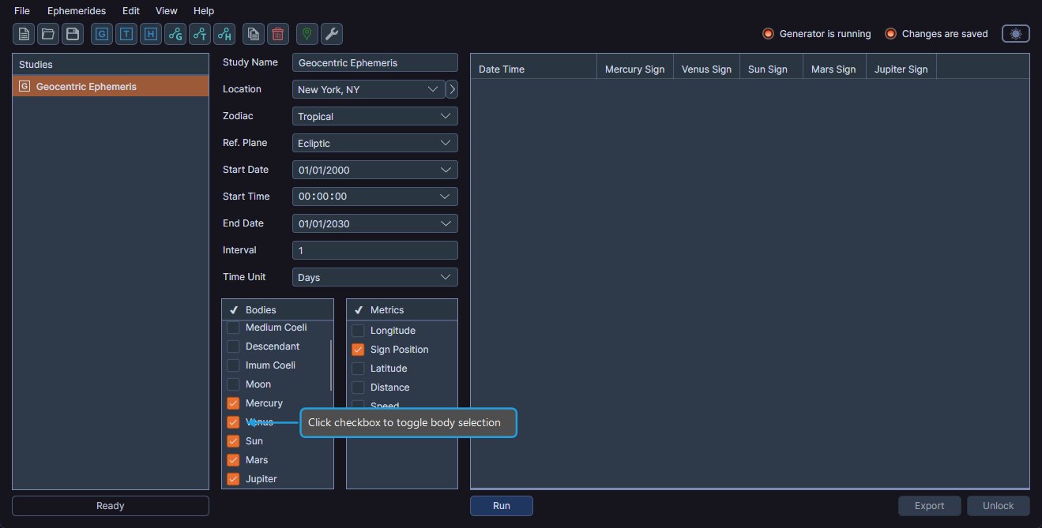Open settings with the wrench icon

pyautogui.click(x=331, y=34)
